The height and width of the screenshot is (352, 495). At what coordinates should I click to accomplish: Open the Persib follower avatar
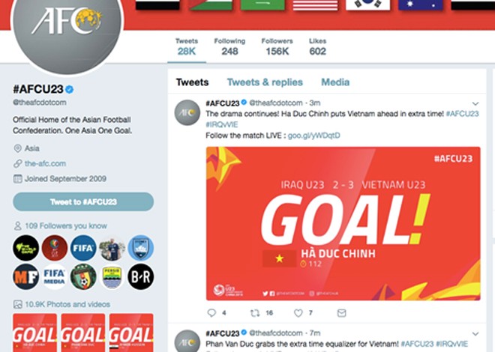tap(112, 276)
